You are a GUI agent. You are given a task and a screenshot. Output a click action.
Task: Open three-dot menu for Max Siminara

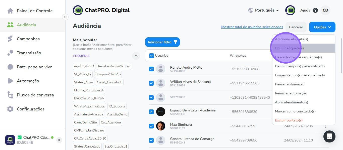(x=325, y=126)
